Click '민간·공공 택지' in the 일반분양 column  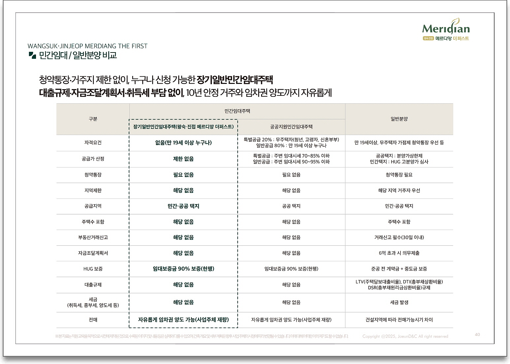pos(399,206)
